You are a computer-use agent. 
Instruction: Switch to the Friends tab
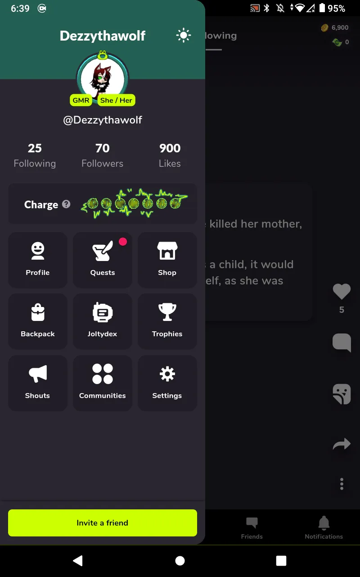(x=252, y=528)
